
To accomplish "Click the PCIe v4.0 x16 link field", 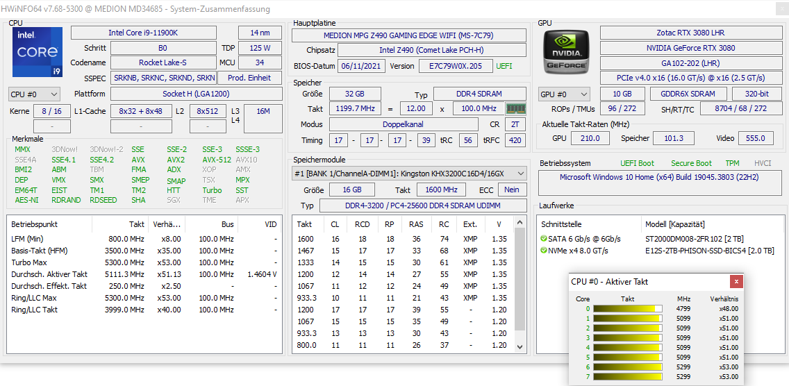I will [x=690, y=78].
